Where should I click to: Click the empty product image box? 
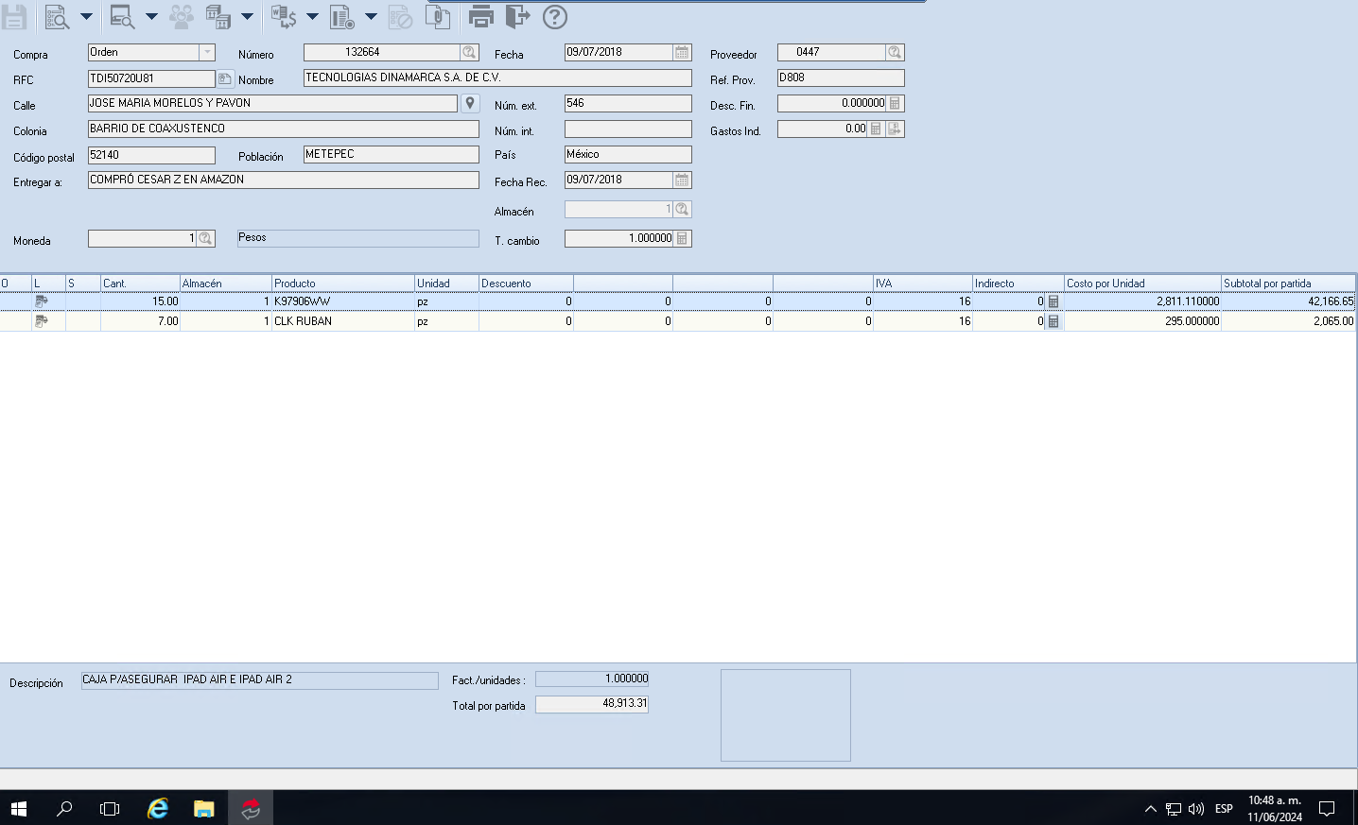(x=786, y=715)
